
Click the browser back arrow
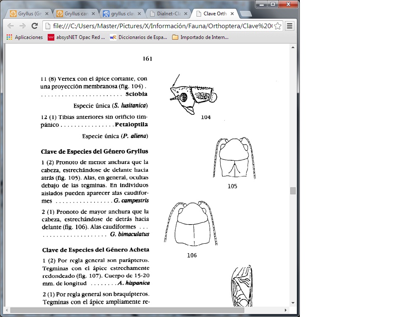point(11,26)
